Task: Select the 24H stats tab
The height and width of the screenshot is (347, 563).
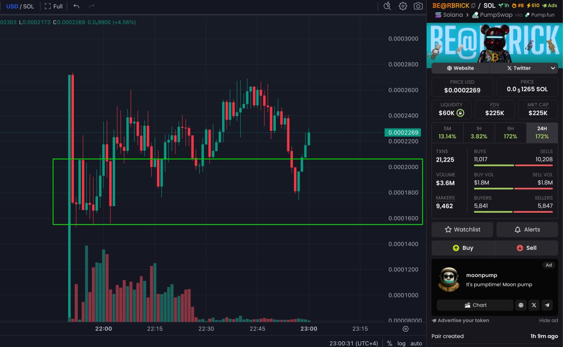Action: click(542, 133)
